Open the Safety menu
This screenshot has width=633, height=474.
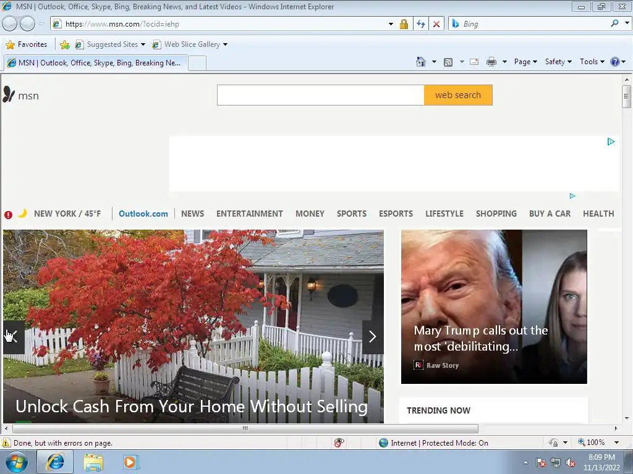[558, 62]
